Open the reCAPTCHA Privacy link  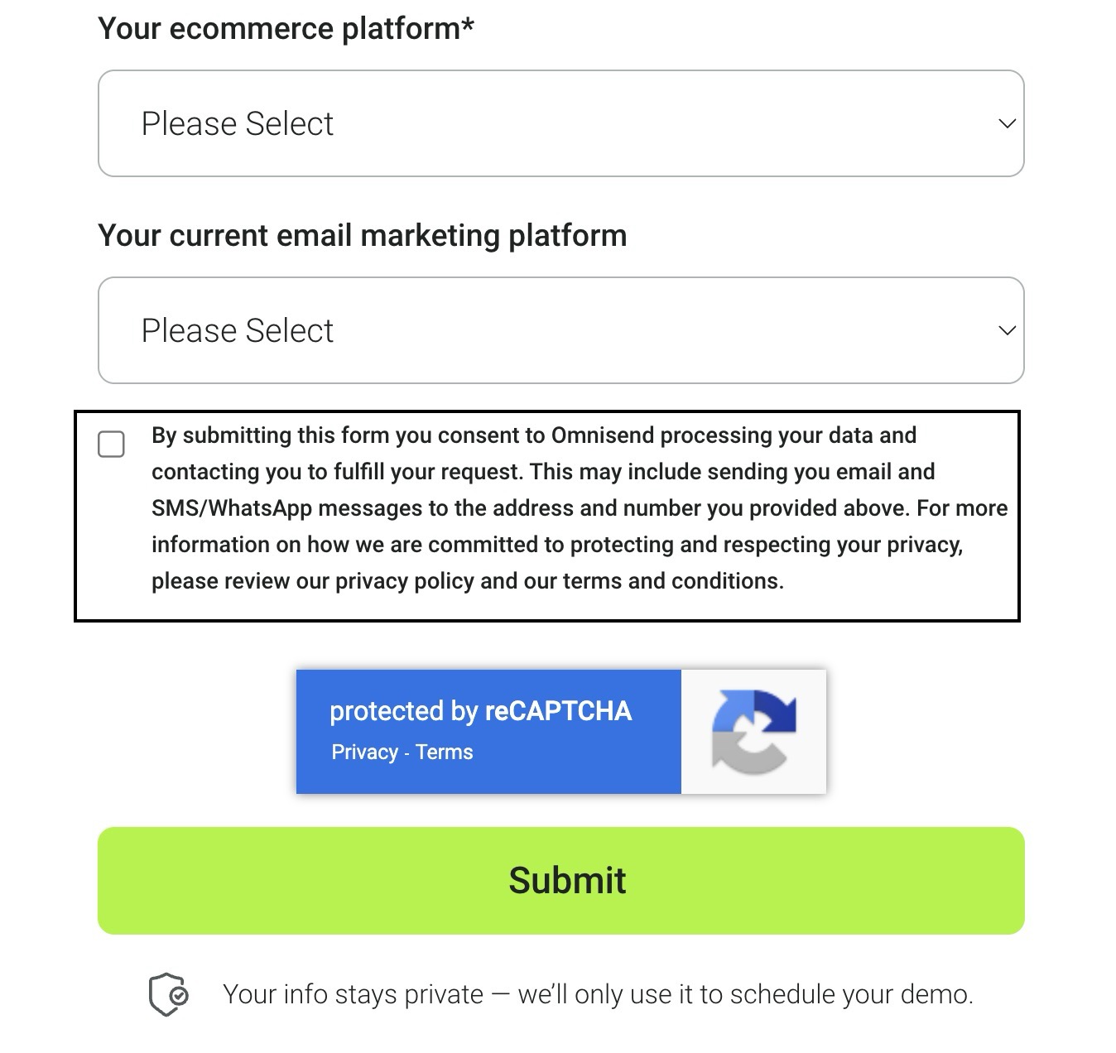pyautogui.click(x=364, y=752)
